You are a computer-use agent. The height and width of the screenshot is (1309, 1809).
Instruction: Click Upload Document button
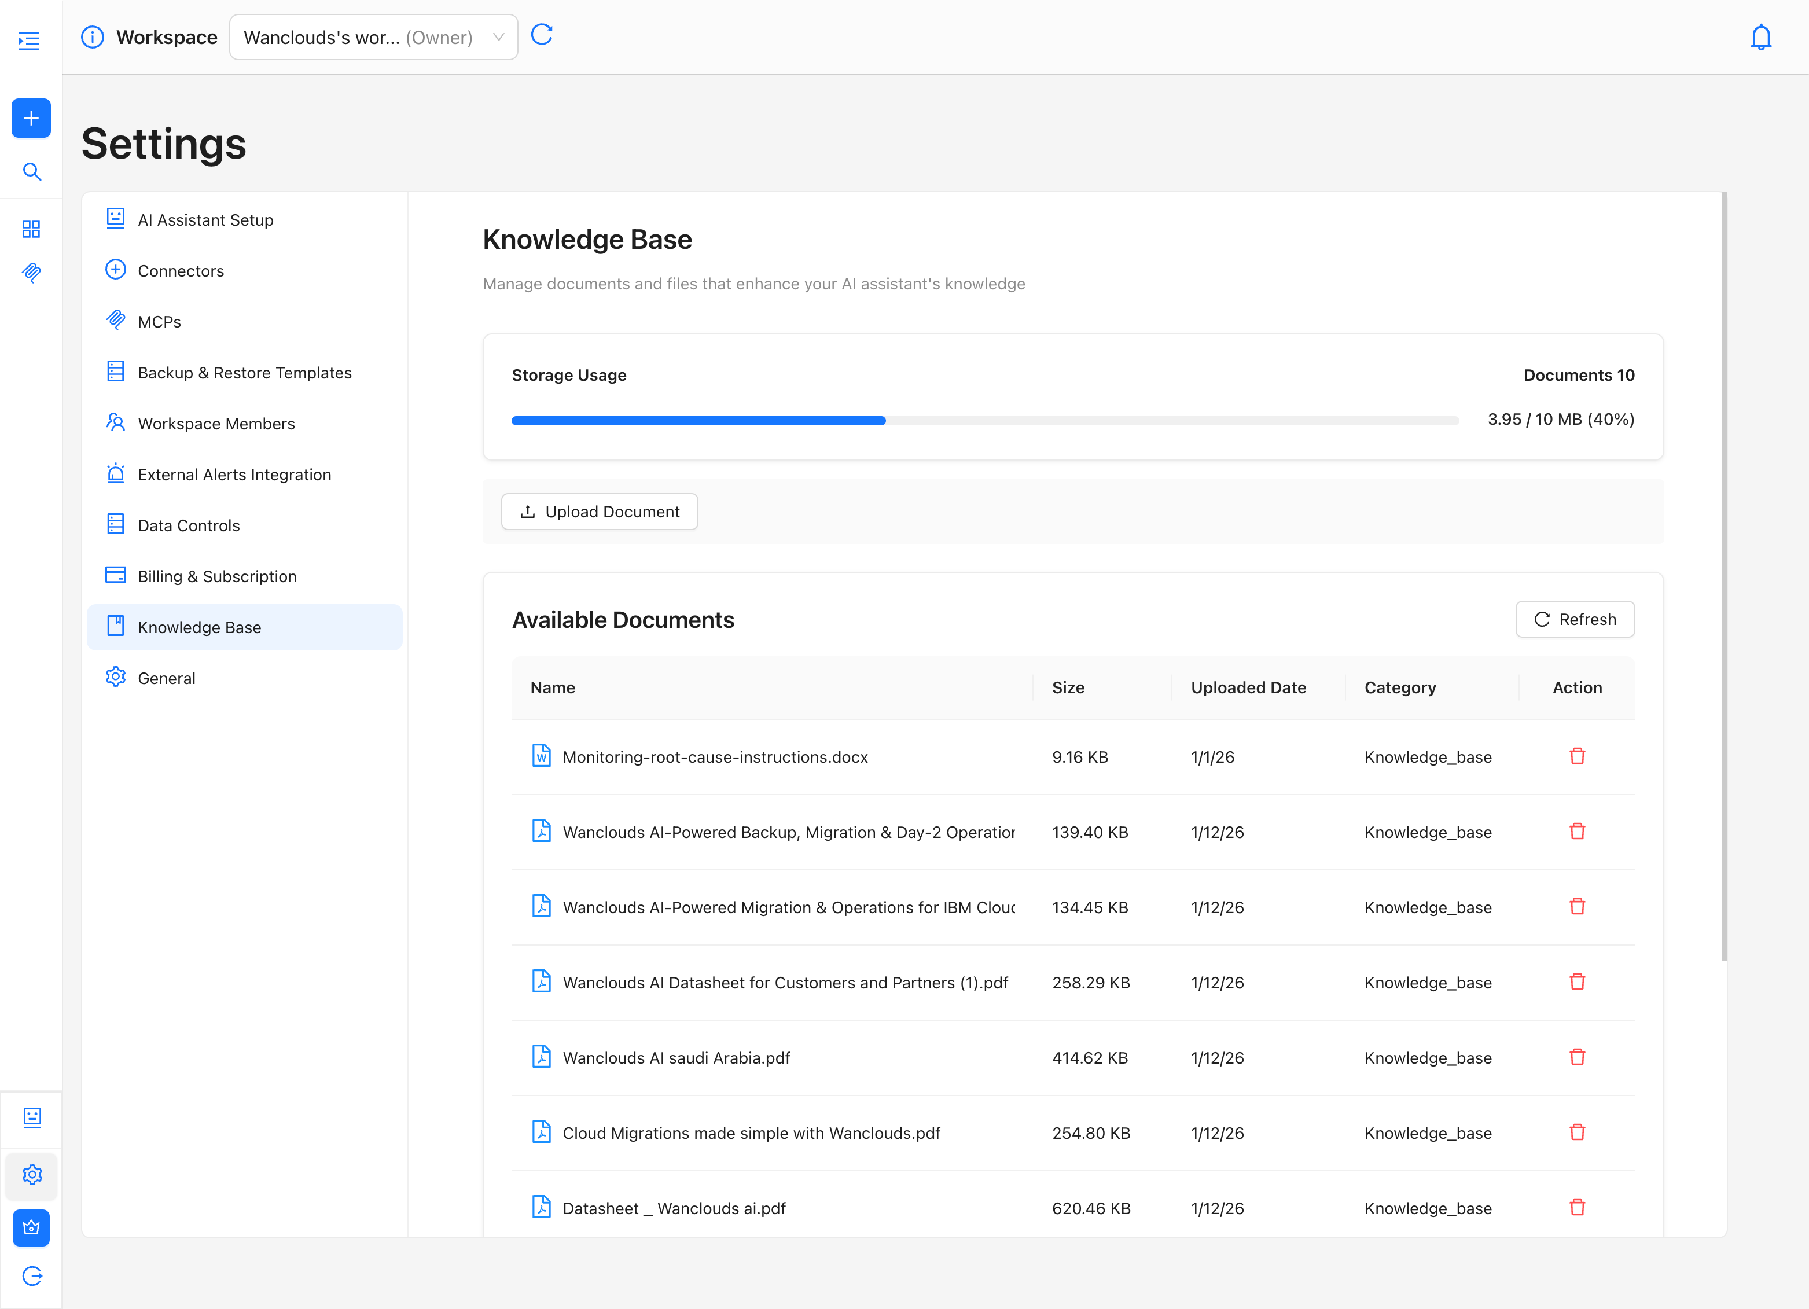599,512
